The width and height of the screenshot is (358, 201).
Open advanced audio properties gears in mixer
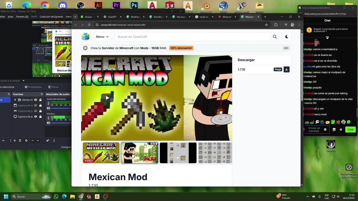coord(48,140)
